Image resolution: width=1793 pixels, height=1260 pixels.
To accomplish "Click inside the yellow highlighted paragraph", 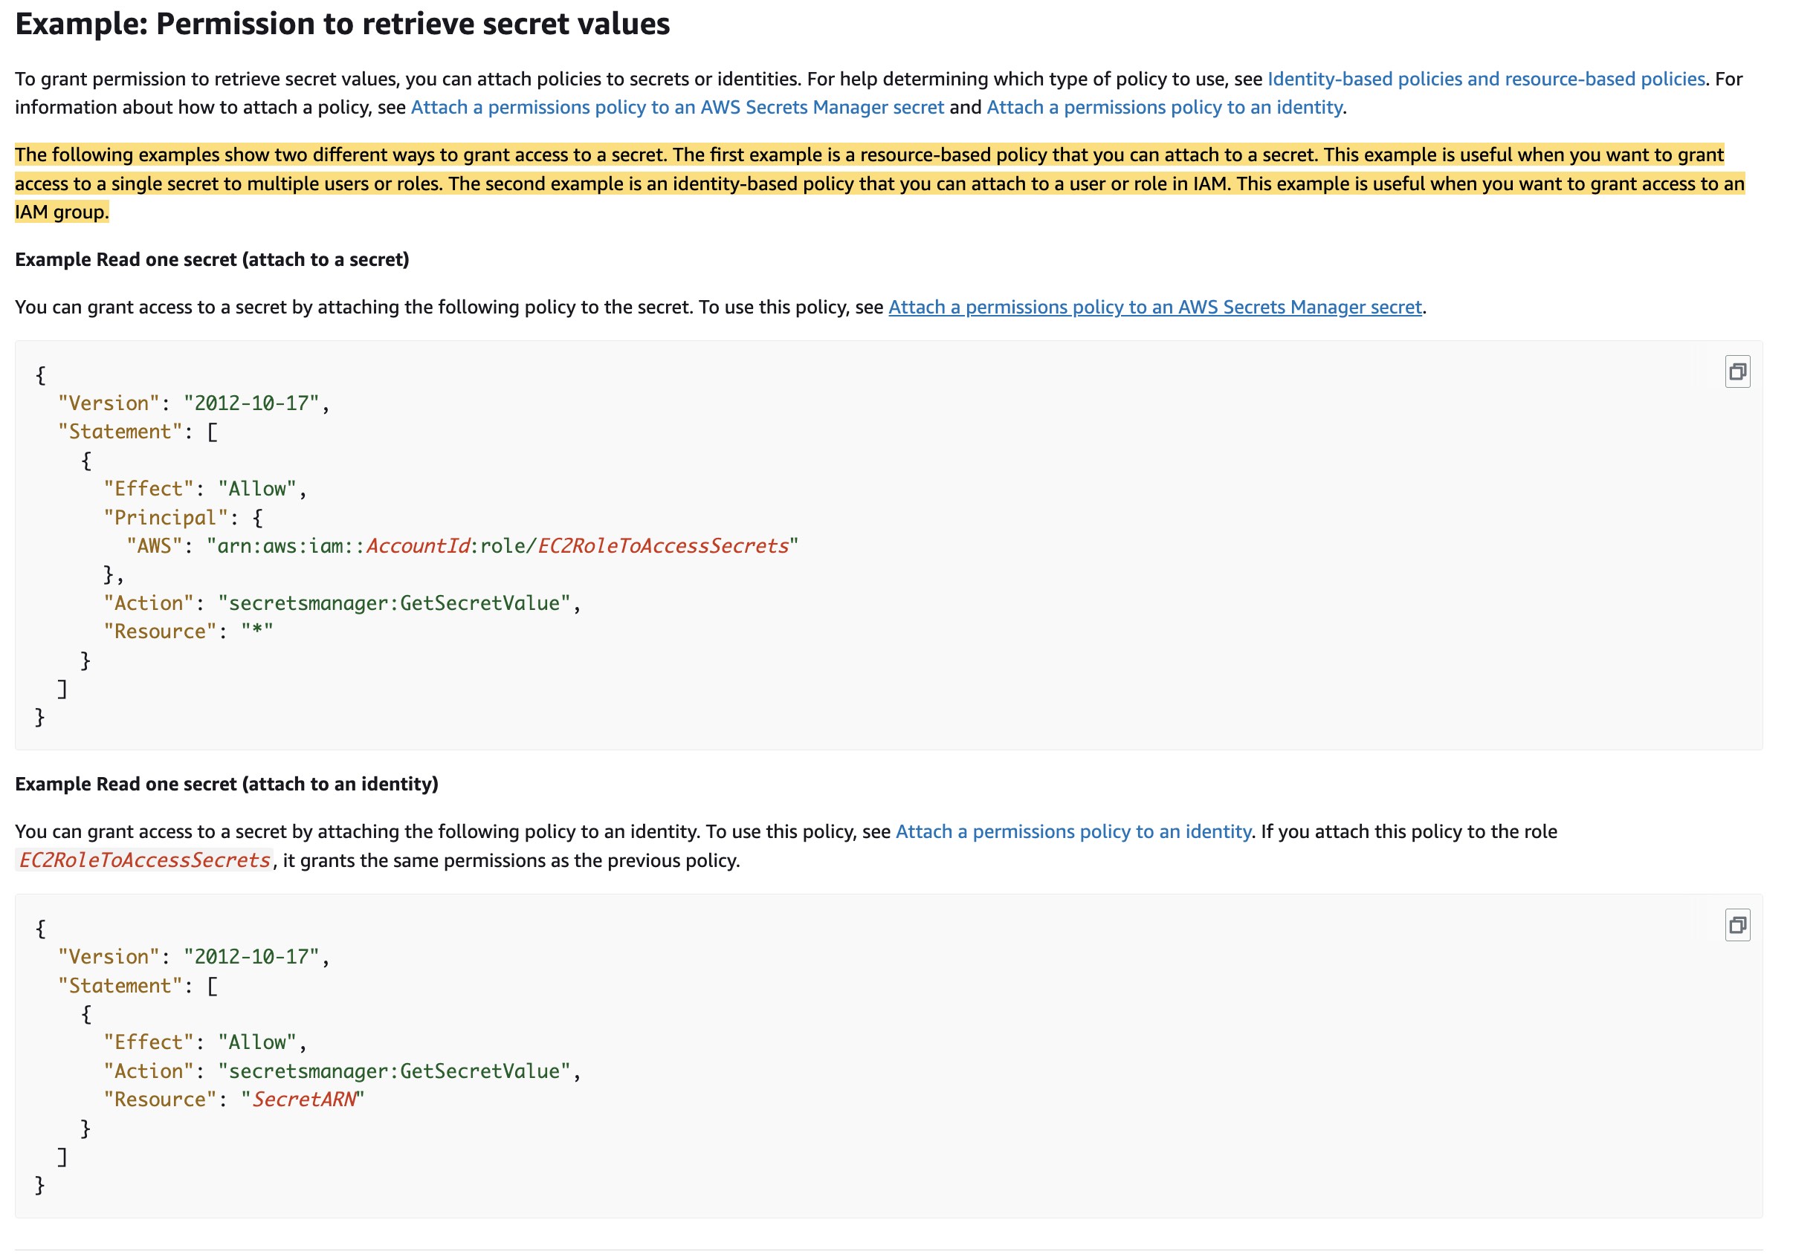I will pos(879,184).
